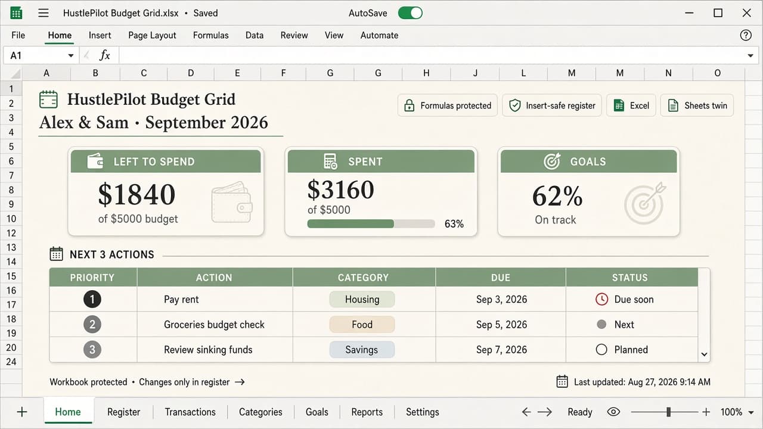Open the Data ribbon tab
This screenshot has height=429, width=763.
[x=255, y=35]
